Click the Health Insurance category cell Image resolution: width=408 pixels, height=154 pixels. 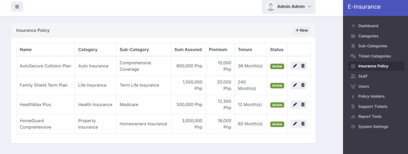click(96, 104)
